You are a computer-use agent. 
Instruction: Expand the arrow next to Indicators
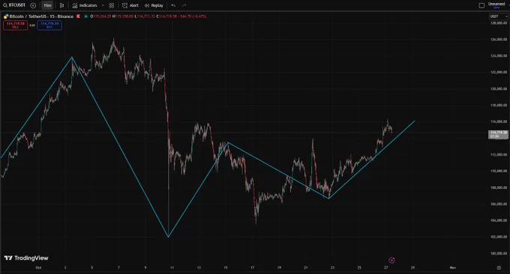(x=103, y=5)
